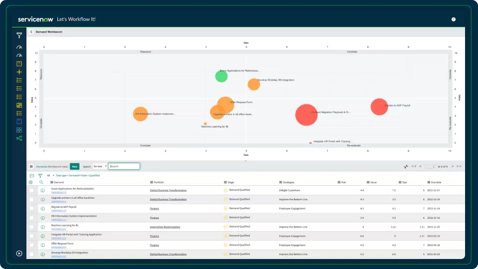The width and height of the screenshot is (478, 269).
Task: Open Finance portfolio link in Migrate to ADP row
Action: click(154, 209)
